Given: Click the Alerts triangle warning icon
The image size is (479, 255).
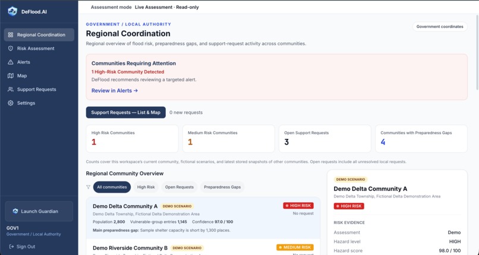Looking at the screenshot, I should point(10,62).
